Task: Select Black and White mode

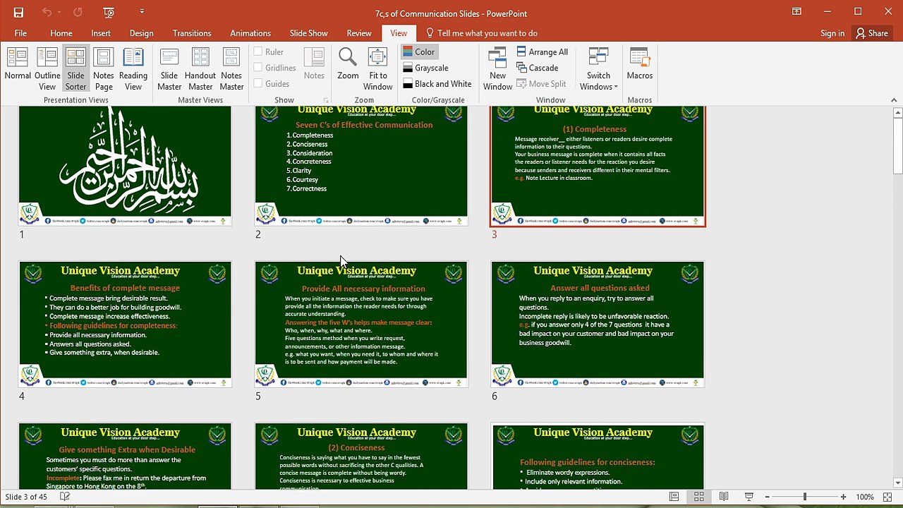Action: point(437,84)
